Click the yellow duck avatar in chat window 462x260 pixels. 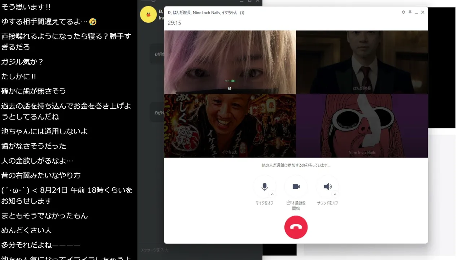click(x=148, y=14)
